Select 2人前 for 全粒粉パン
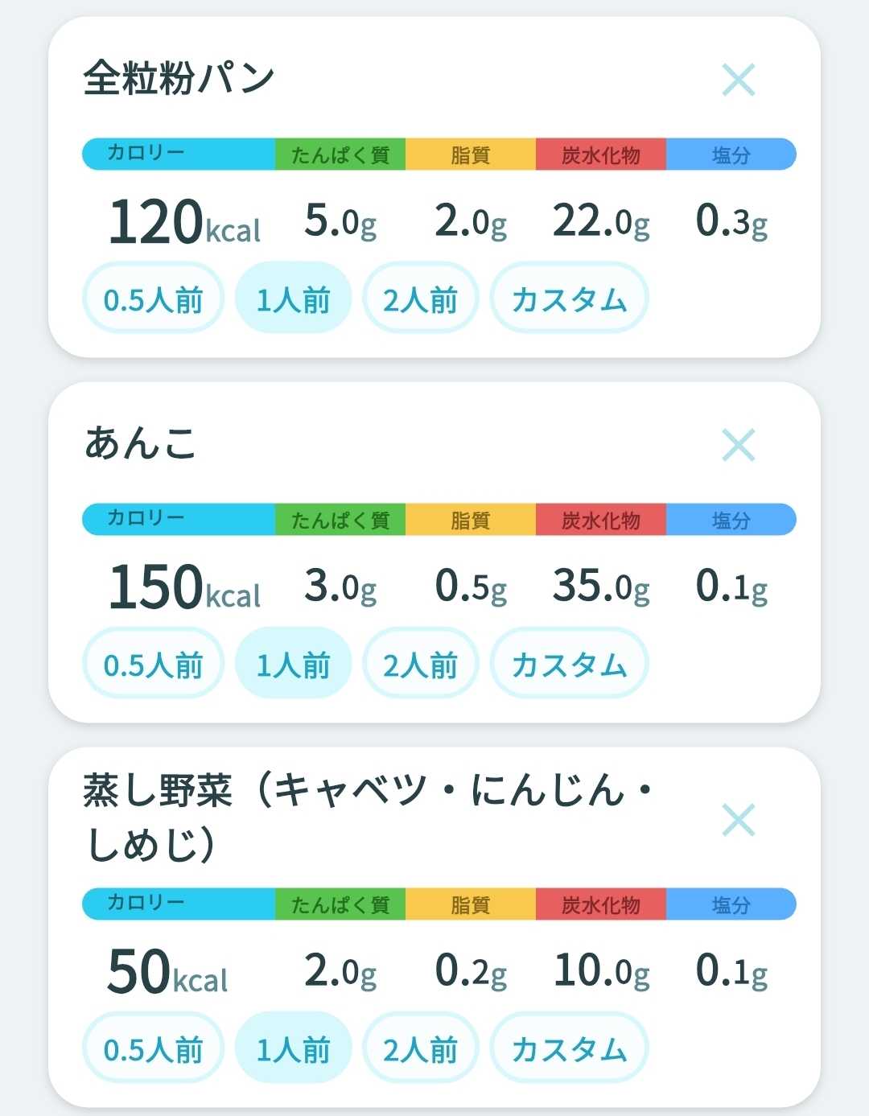 pyautogui.click(x=421, y=299)
